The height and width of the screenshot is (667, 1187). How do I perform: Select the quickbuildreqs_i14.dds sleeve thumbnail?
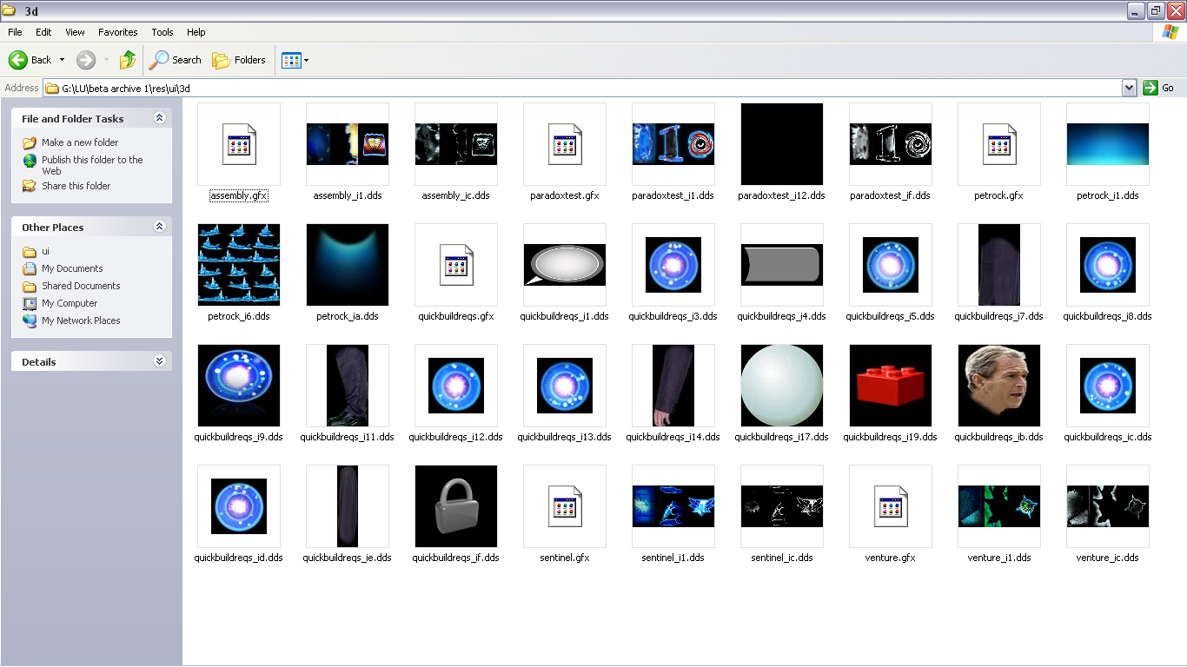point(673,386)
